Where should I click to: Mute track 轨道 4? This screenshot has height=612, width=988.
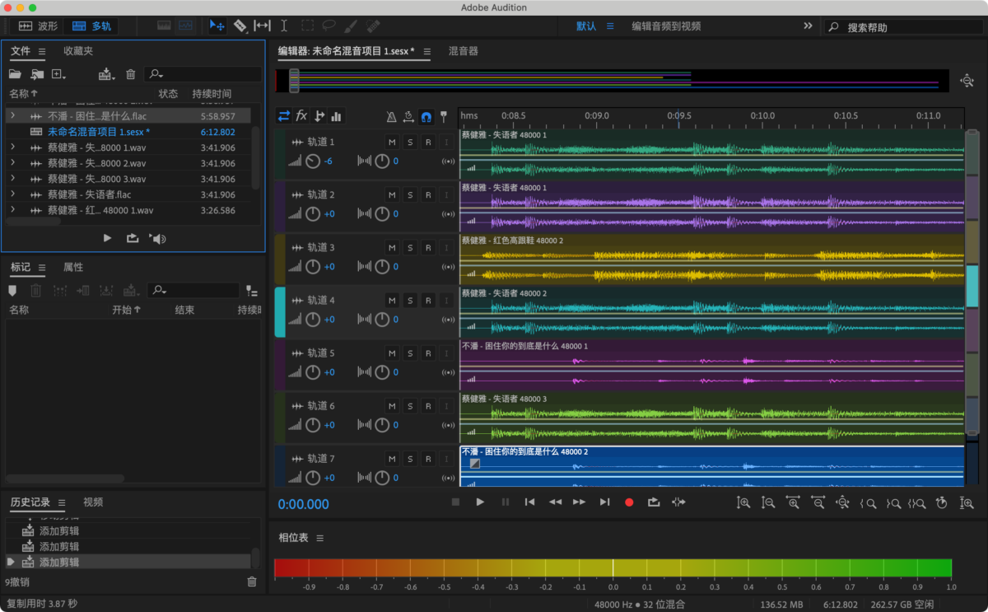coord(392,300)
